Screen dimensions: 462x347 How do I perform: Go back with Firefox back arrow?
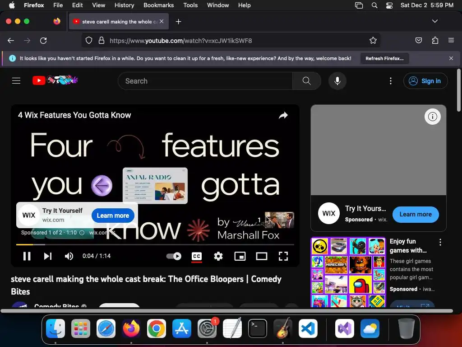click(11, 40)
